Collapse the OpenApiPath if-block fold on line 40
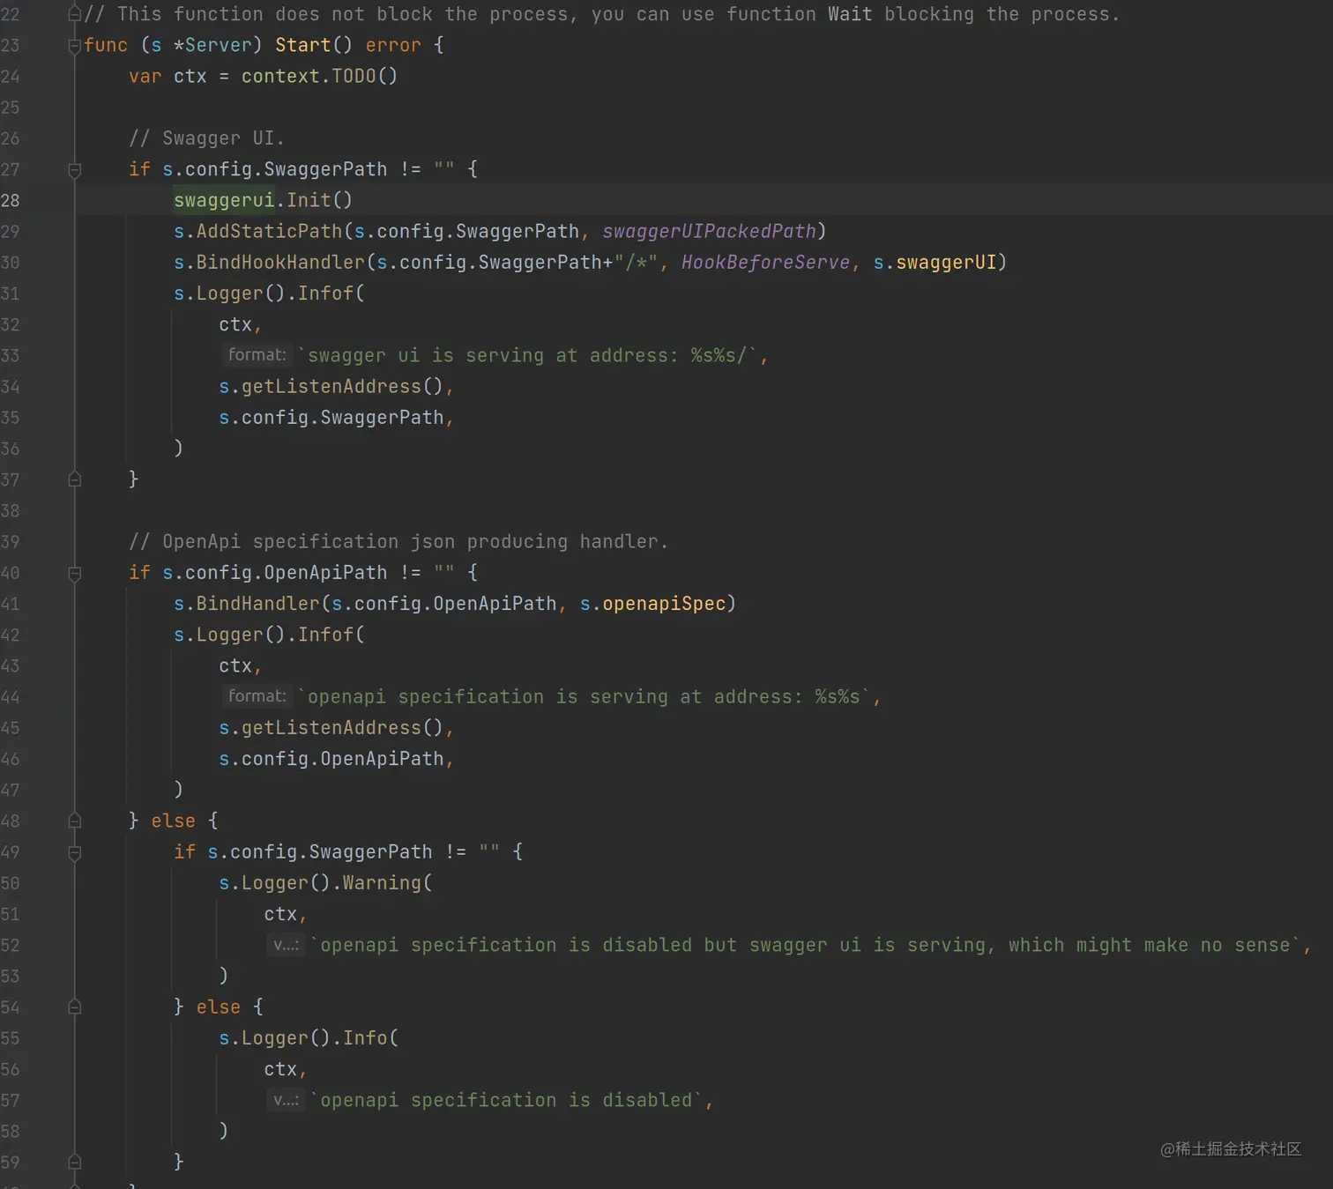Screen dimensions: 1333x1189 pyautogui.click(x=75, y=574)
